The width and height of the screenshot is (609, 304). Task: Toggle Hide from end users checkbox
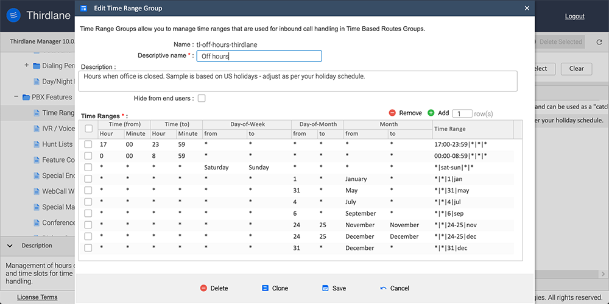202,98
